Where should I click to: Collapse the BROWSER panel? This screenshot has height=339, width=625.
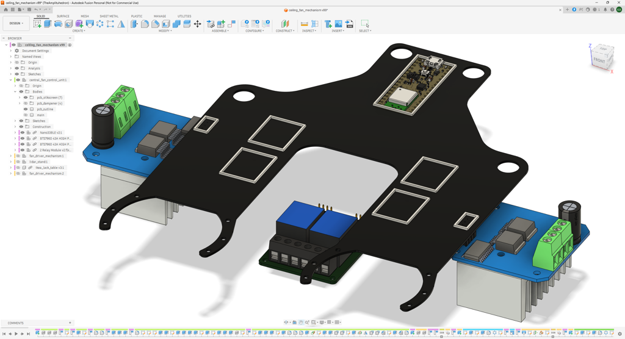tap(70, 38)
